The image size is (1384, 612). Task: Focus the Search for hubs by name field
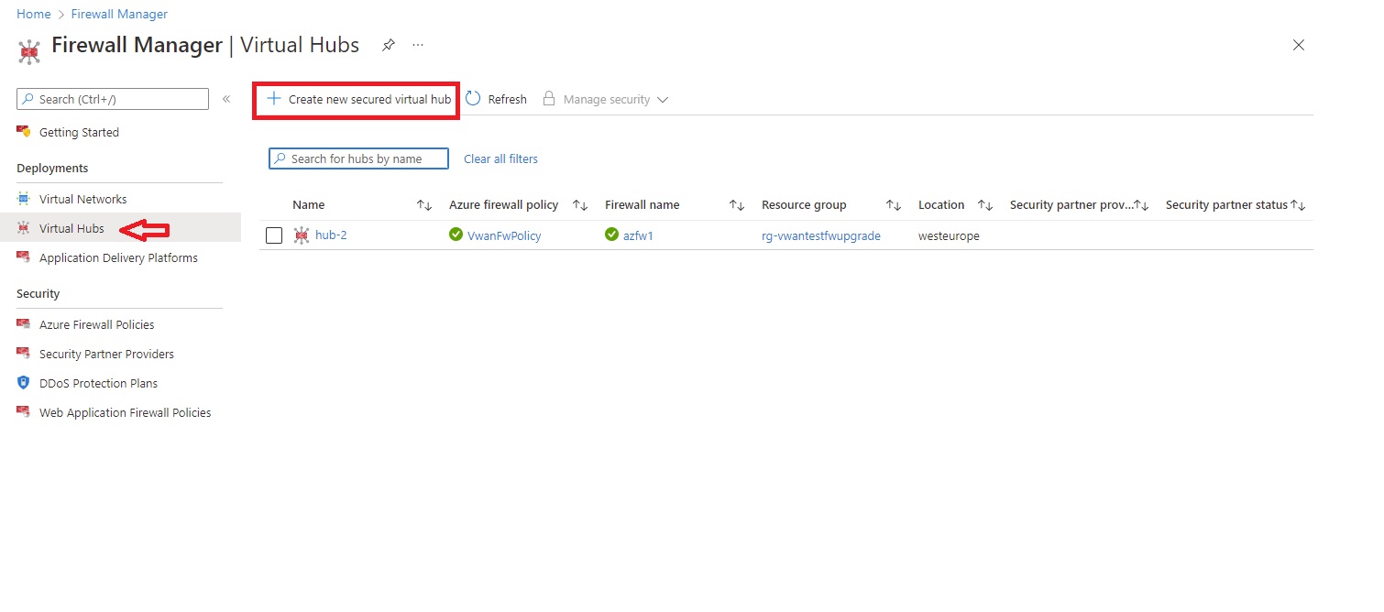click(358, 158)
